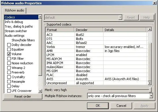Toggle the Crystality checkbox
The width and height of the screenshot is (158, 112).
[x=9, y=77]
